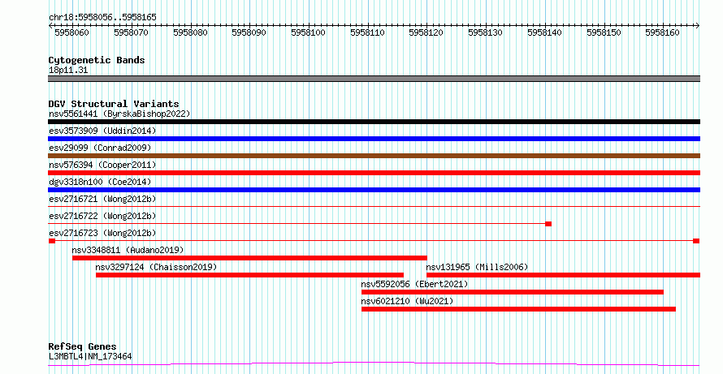This screenshot has width=723, height=374.
Task: Click the right red end block of esv2716723
Action: pos(696,241)
